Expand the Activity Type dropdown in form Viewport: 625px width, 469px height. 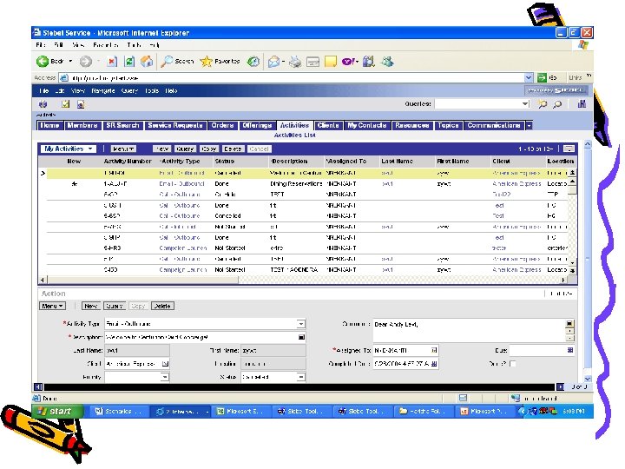pos(301,324)
